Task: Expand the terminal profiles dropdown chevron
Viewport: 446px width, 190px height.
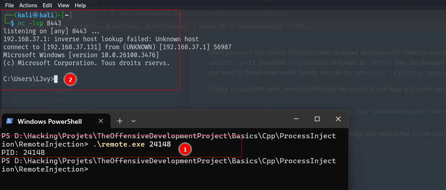Action: (133, 121)
